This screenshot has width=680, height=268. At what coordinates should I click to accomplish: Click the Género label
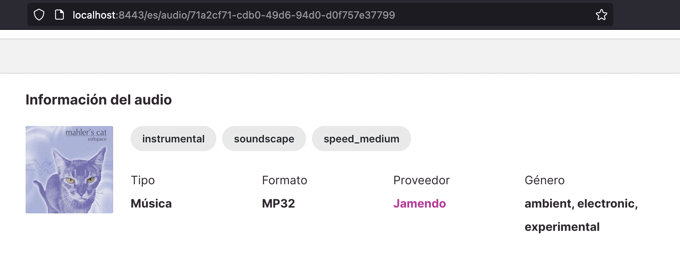tap(545, 180)
